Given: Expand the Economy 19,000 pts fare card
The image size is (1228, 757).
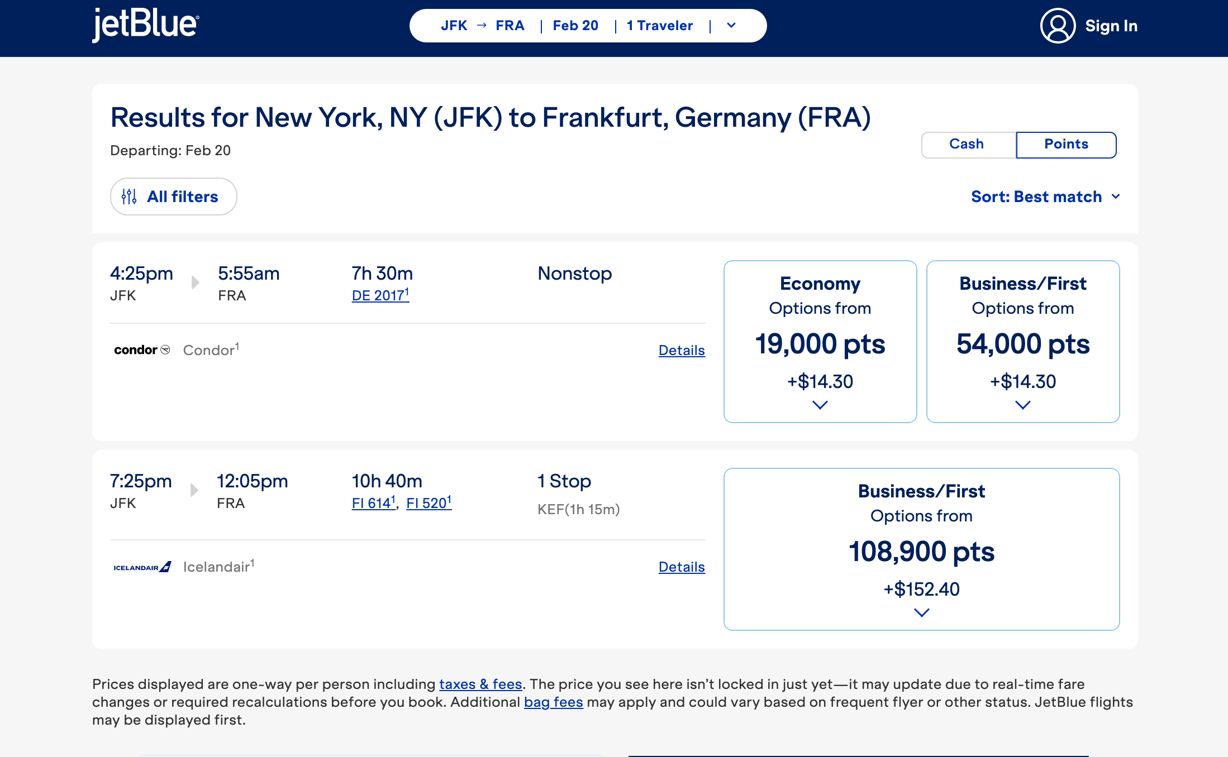Looking at the screenshot, I should click(820, 406).
